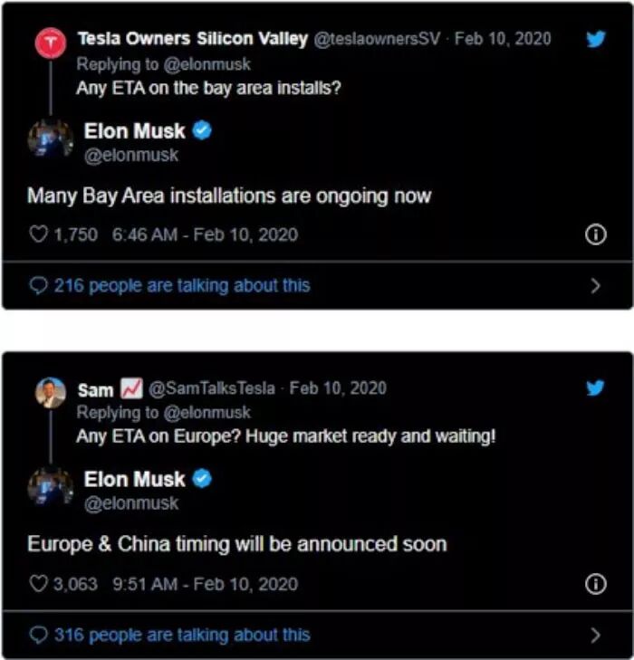The height and width of the screenshot is (660, 634).
Task: Click the Twitter bird icon in the Tesla Owners tweet
Action: tap(594, 39)
